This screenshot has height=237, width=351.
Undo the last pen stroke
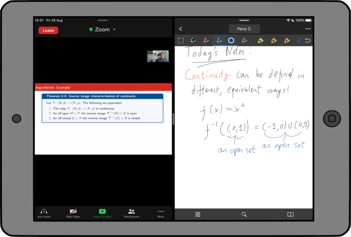[307, 40]
